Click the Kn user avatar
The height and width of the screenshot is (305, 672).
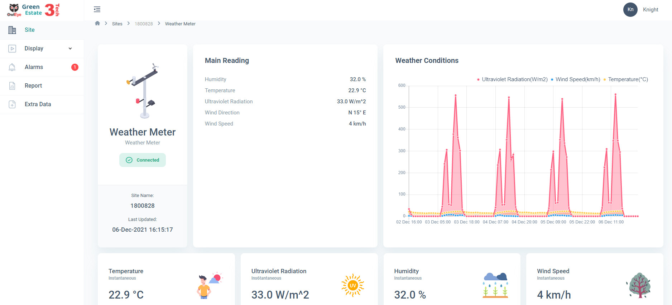tap(630, 10)
